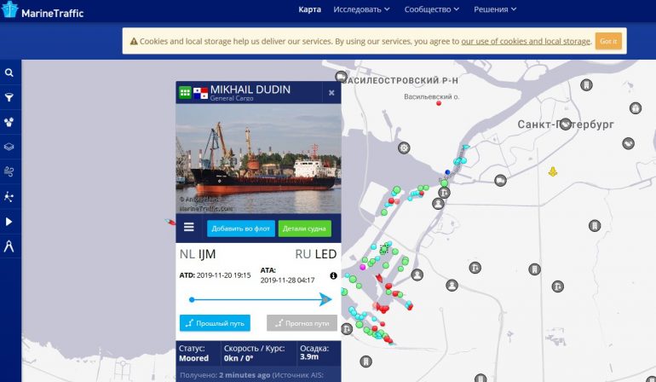Show past track with Прошлый путь

coord(215,323)
